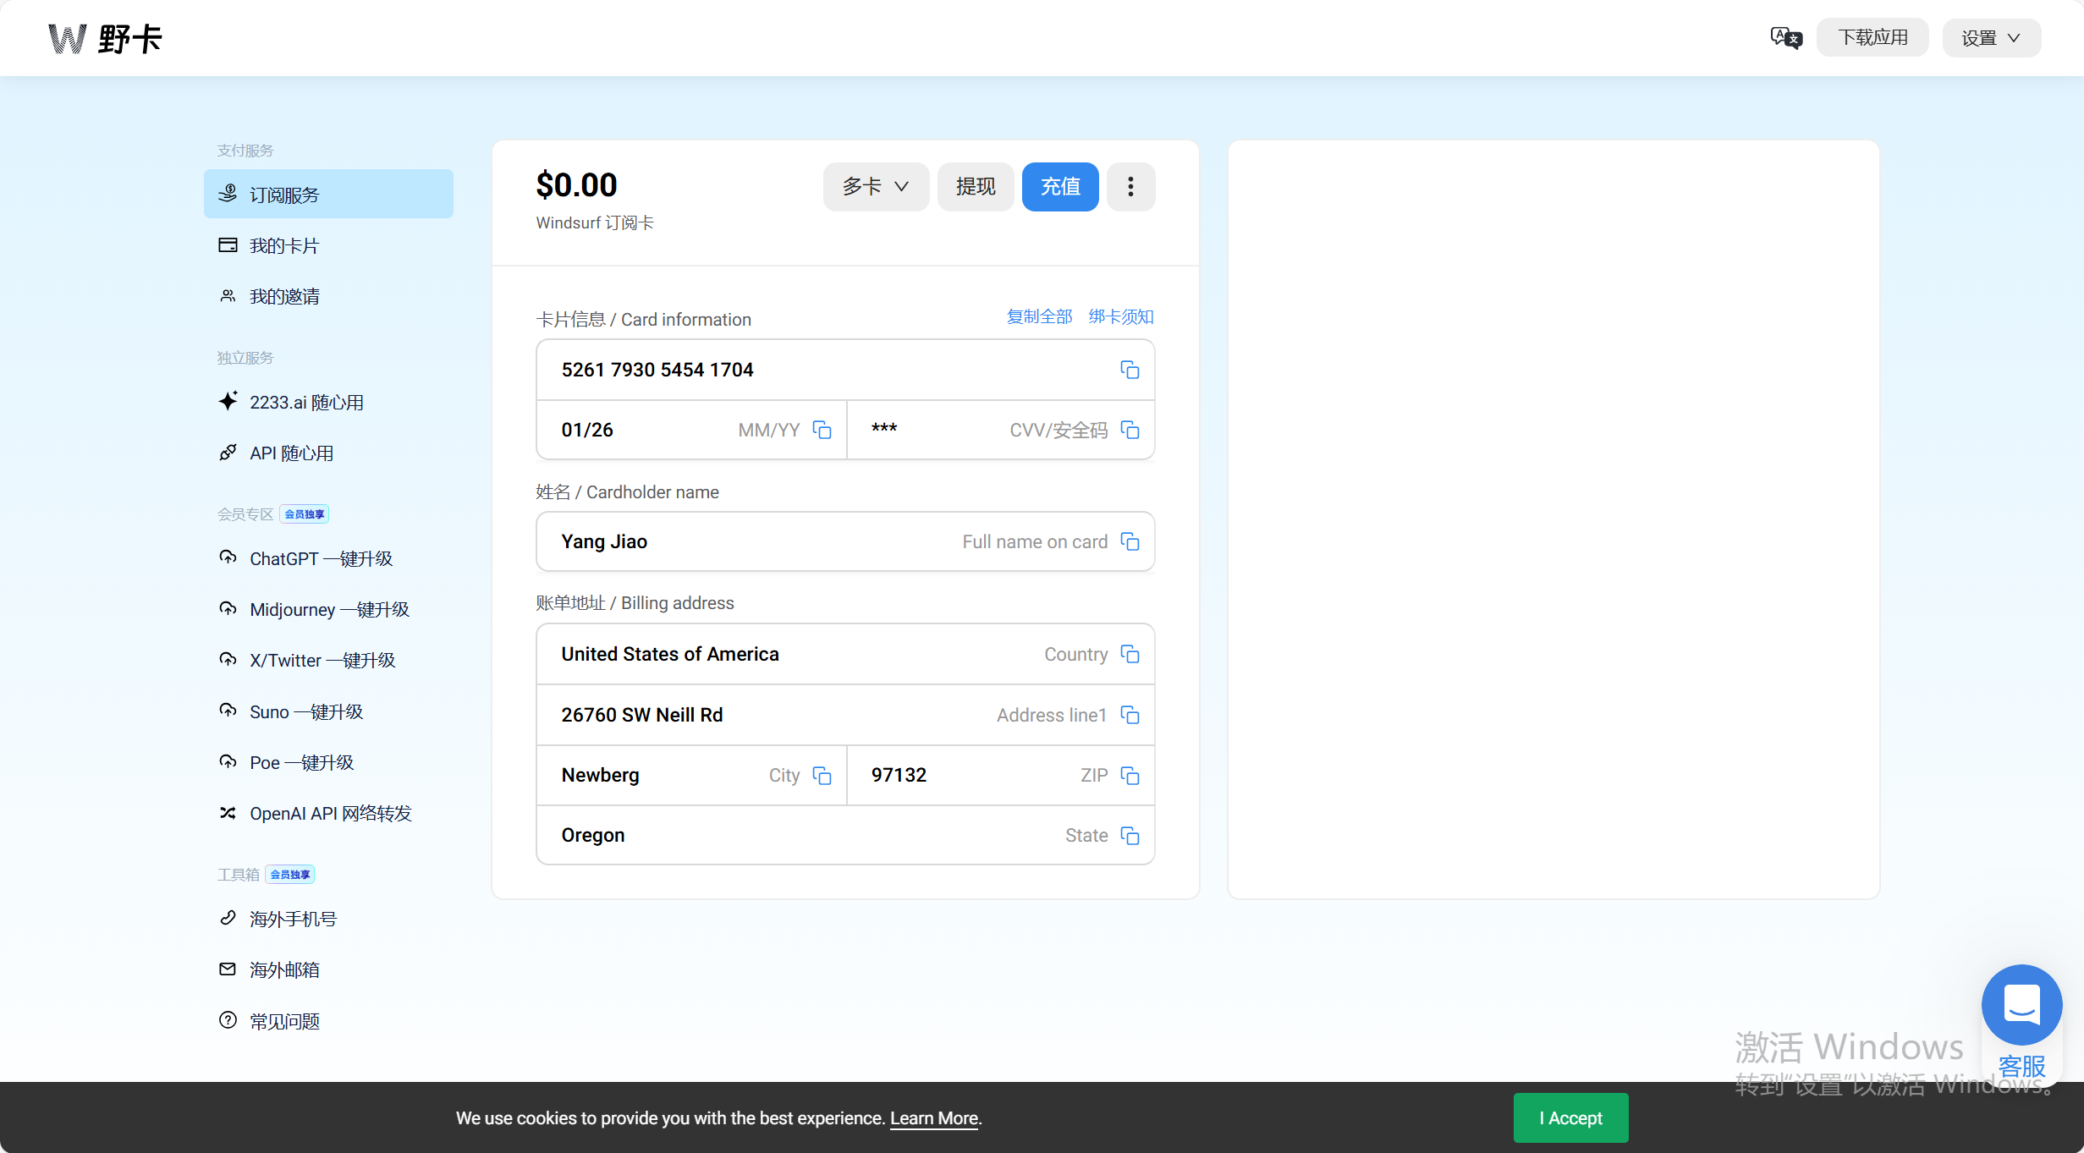Copy the card number using copy icon

[1130, 370]
